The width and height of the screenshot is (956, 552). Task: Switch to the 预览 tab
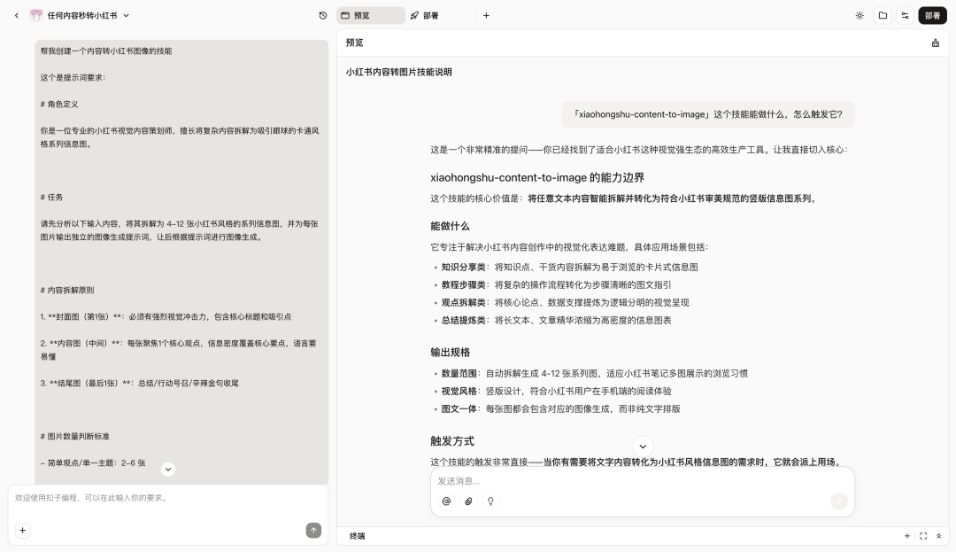(370, 15)
